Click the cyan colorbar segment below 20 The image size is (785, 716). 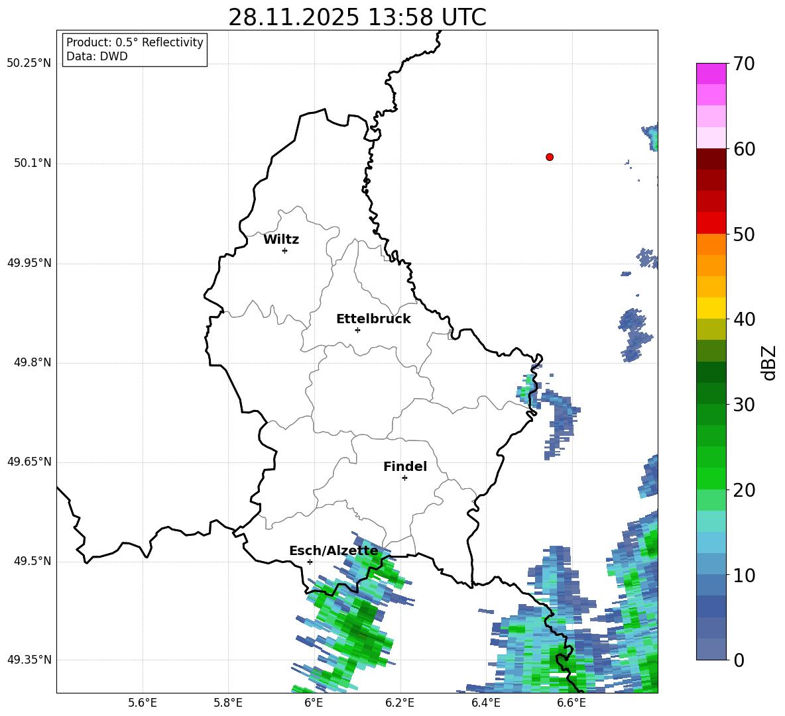click(x=711, y=521)
